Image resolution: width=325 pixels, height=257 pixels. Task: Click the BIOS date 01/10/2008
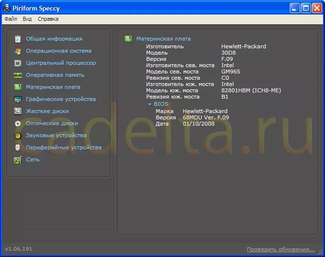(199, 124)
